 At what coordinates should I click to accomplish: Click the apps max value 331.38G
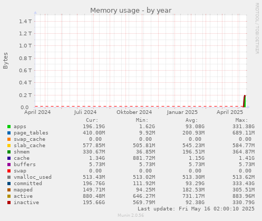pos(244,127)
